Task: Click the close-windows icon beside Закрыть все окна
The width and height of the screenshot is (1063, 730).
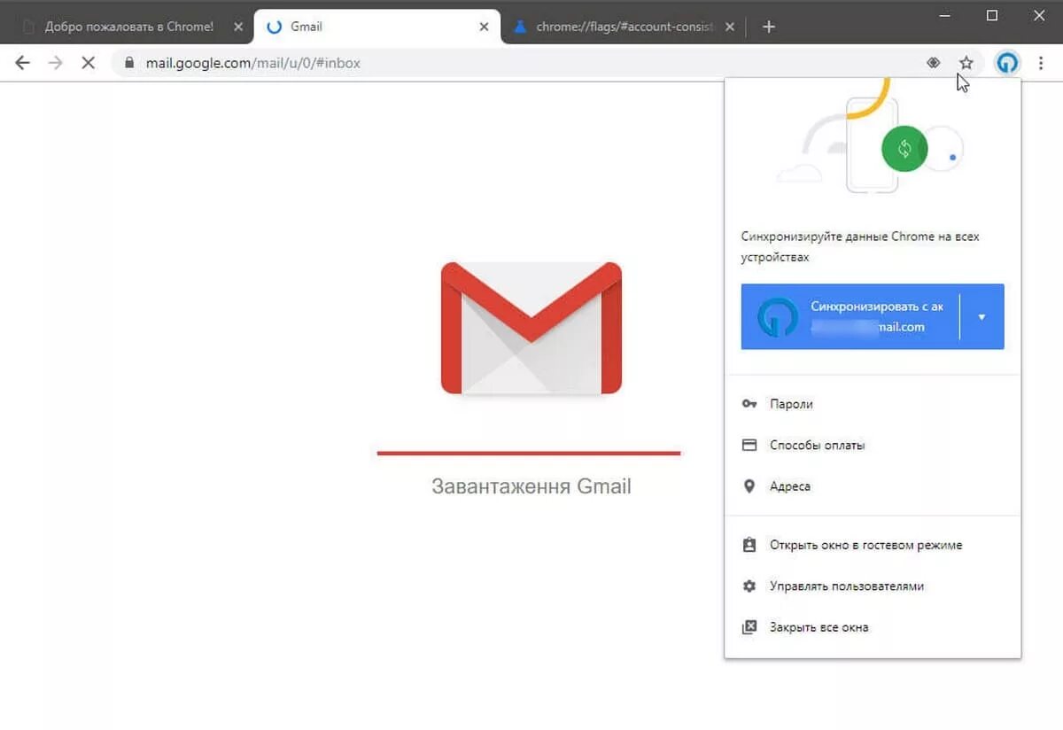Action: tap(749, 627)
